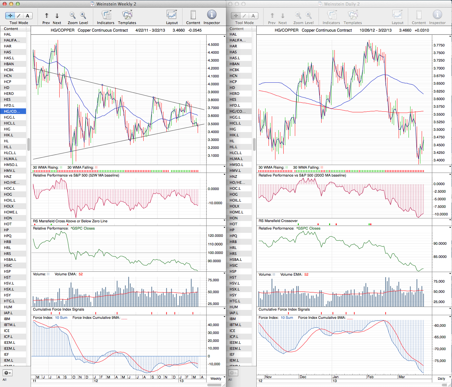The height and width of the screenshot is (387, 452).
Task: Click Inspector icon in Weinstein Daily window
Action: 437,15
